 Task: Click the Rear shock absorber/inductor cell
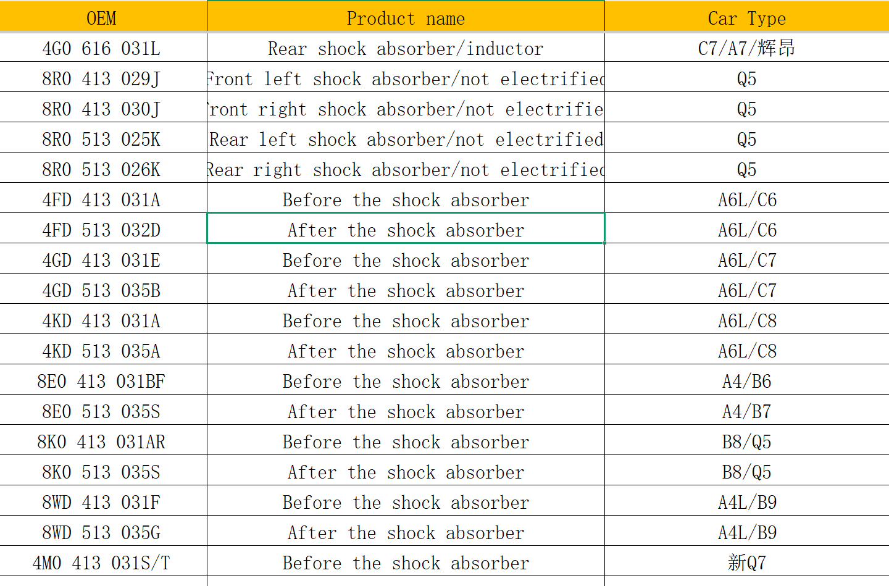coord(406,48)
